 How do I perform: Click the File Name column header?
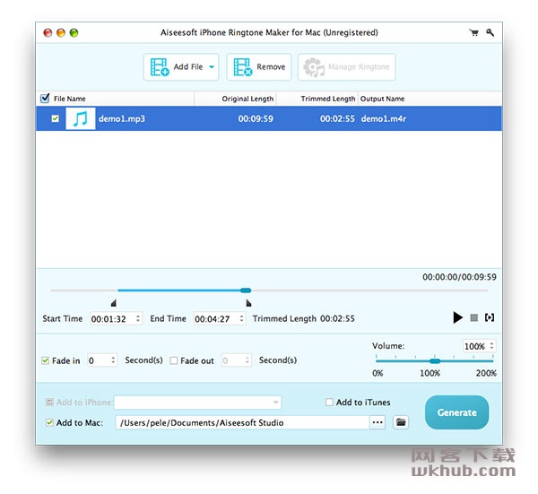click(x=70, y=99)
